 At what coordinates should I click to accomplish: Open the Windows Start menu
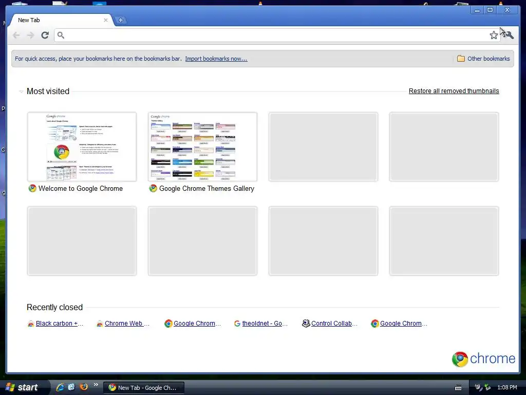pyautogui.click(x=24, y=387)
